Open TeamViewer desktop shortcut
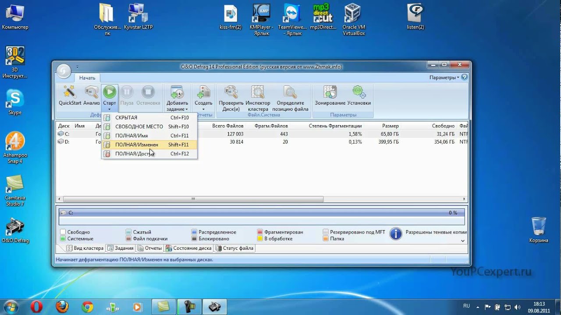 point(293,20)
